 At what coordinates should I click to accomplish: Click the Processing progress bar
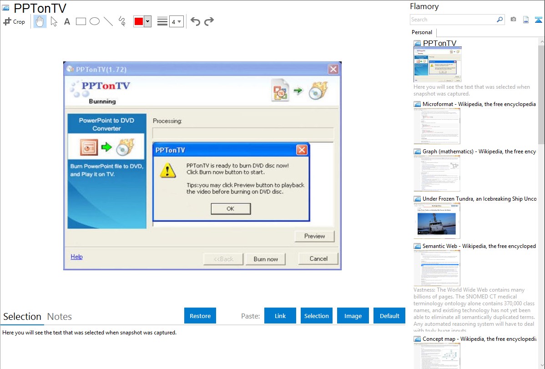click(x=242, y=133)
